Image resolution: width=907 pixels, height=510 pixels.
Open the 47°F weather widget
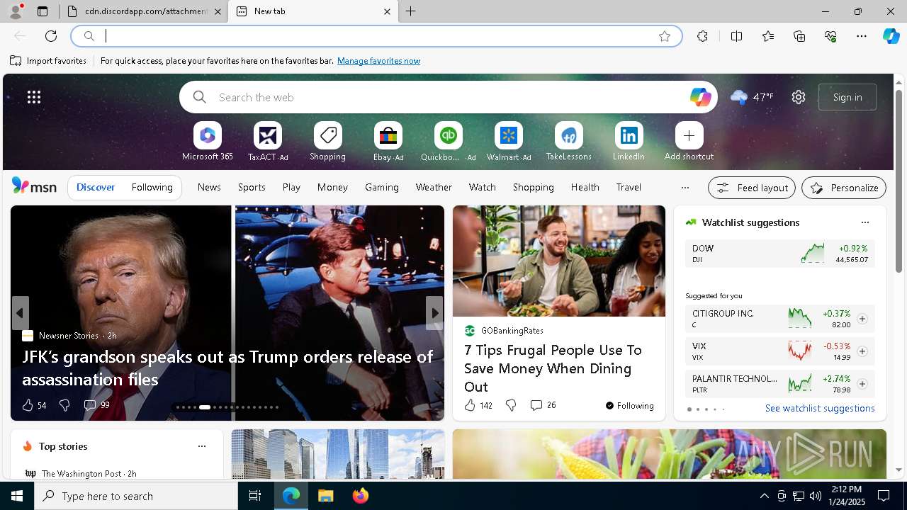[x=752, y=97]
